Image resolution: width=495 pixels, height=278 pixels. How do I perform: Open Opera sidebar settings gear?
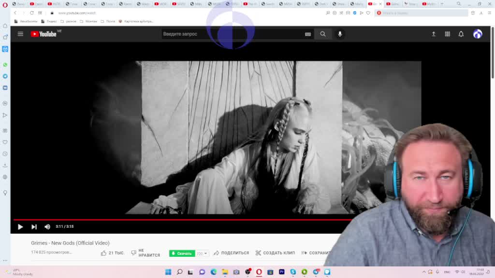click(x=5, y=177)
